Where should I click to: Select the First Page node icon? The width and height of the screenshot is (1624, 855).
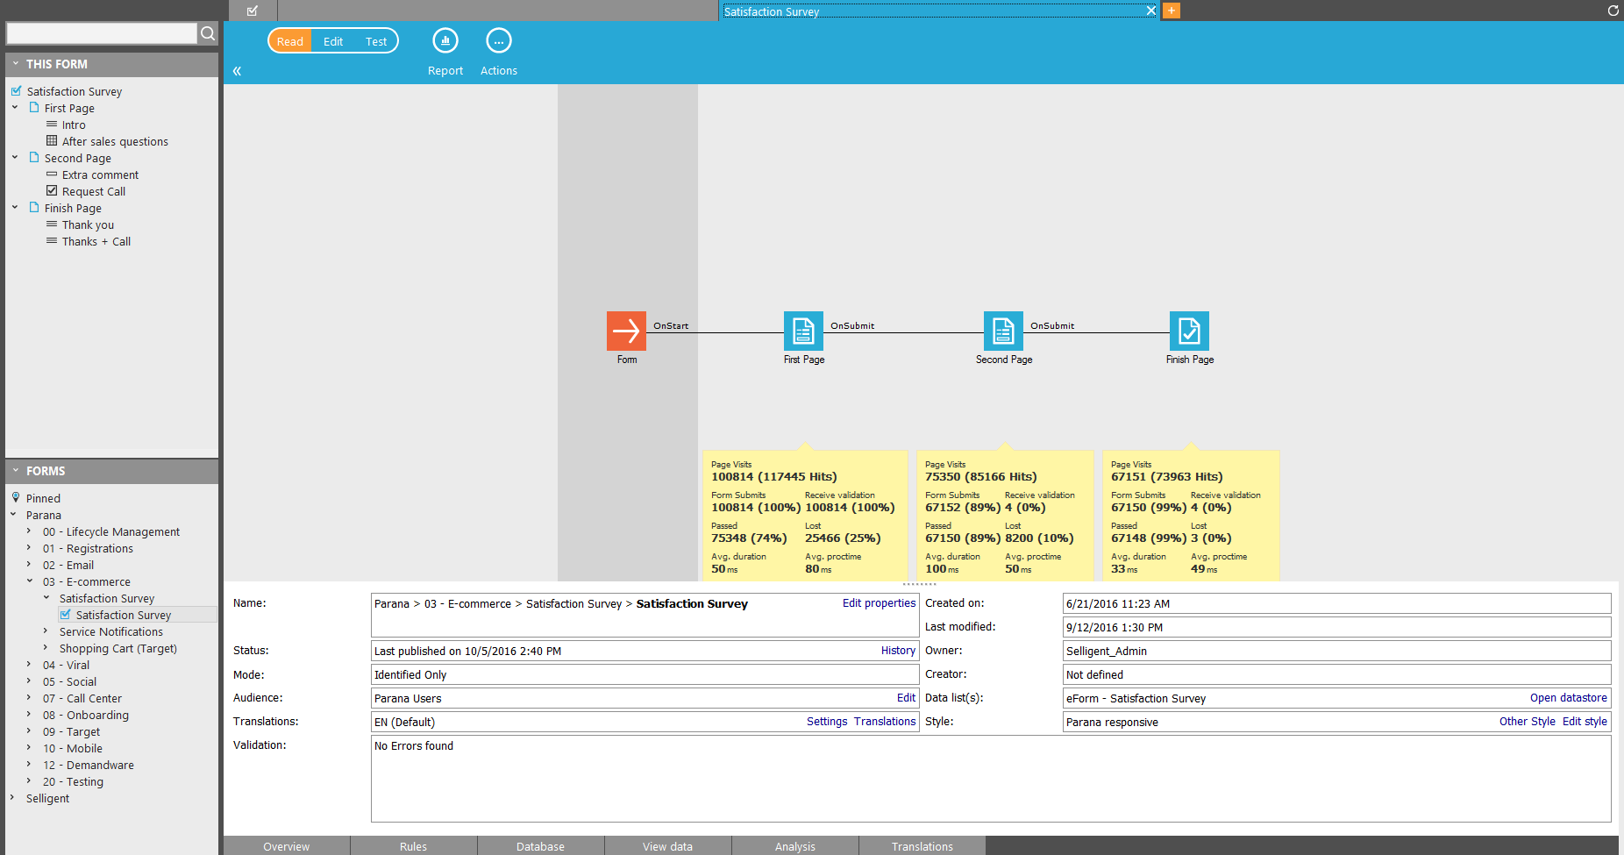[x=803, y=331]
